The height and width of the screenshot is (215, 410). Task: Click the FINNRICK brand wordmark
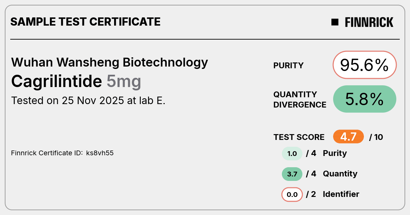pyautogui.click(x=369, y=22)
